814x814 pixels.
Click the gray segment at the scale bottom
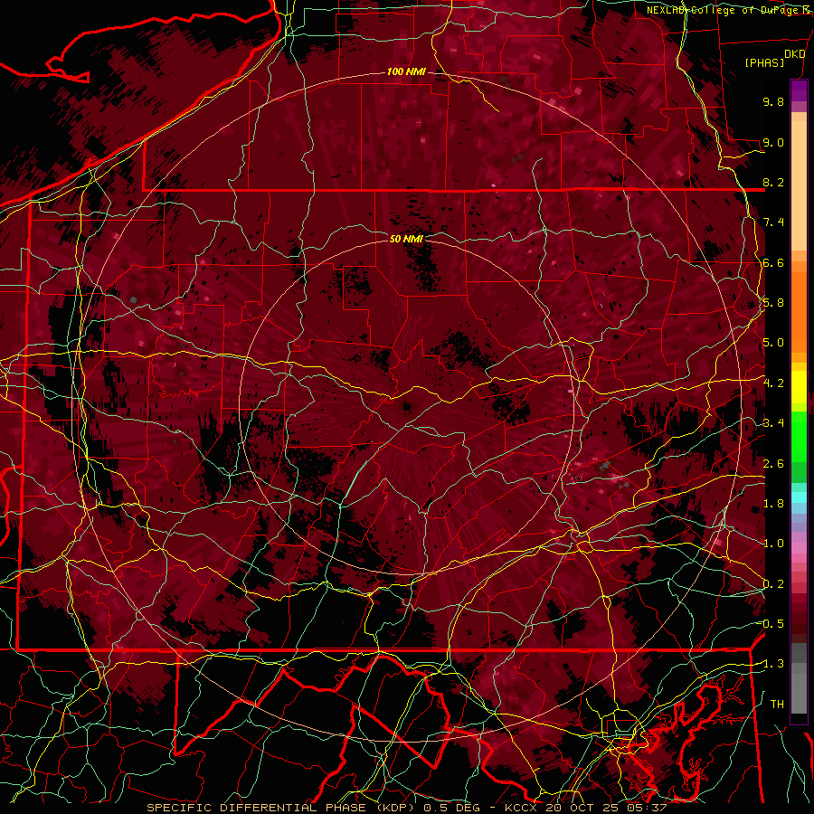point(799,693)
